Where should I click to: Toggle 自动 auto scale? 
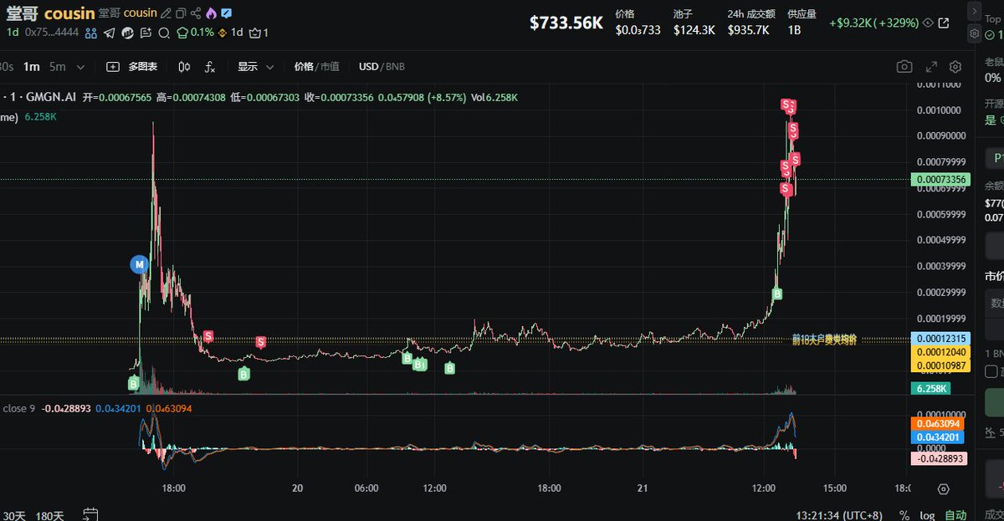point(955,515)
